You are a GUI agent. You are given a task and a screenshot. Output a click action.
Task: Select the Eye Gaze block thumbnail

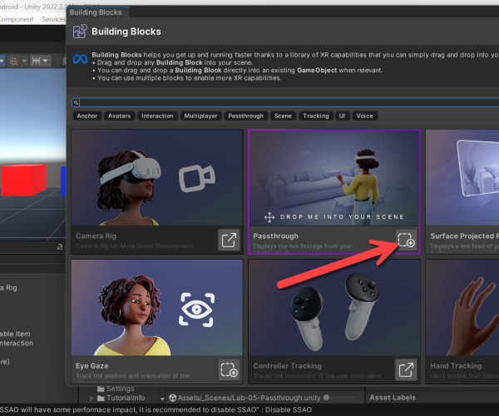click(x=157, y=308)
